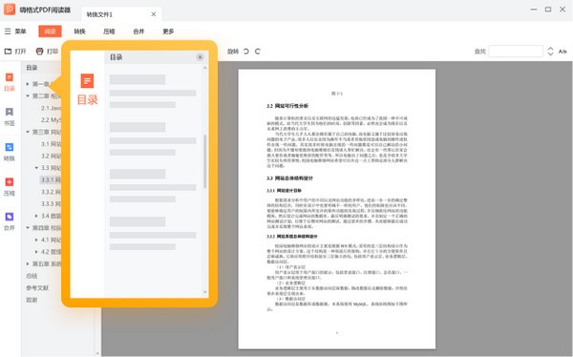Collapse the 第四章 outline node arrow
573x357 pixels.
(28, 228)
